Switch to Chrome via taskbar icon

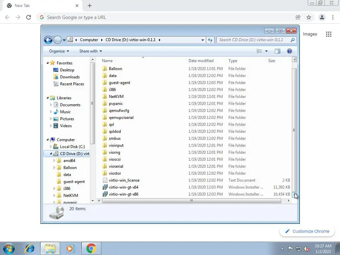point(91,248)
